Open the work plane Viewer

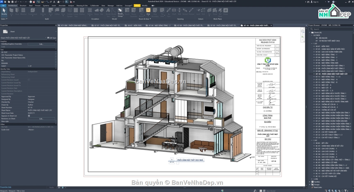[x=225, y=11]
